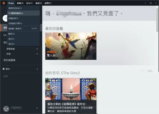This screenshot has width=159, height=114.
Task: Open the 雙人成行 game thumbnail
Action: coord(71,46)
